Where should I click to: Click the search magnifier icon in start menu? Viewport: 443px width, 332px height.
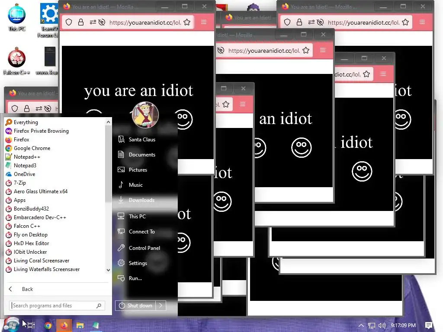[x=99, y=306]
